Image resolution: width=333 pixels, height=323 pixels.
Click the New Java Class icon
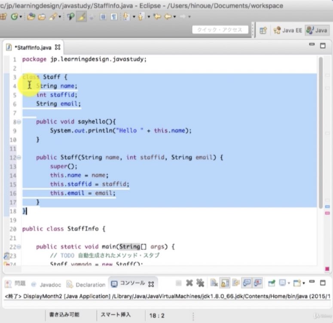tap(14, 16)
